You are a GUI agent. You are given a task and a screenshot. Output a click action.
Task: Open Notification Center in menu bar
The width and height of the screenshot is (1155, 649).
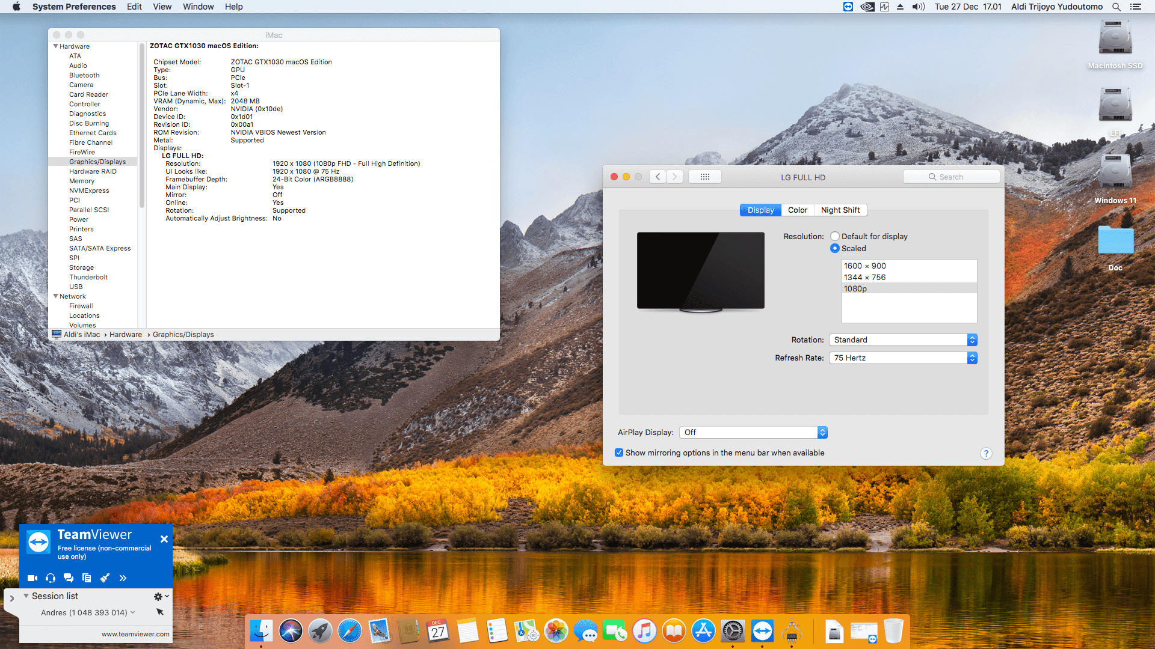pos(1136,7)
